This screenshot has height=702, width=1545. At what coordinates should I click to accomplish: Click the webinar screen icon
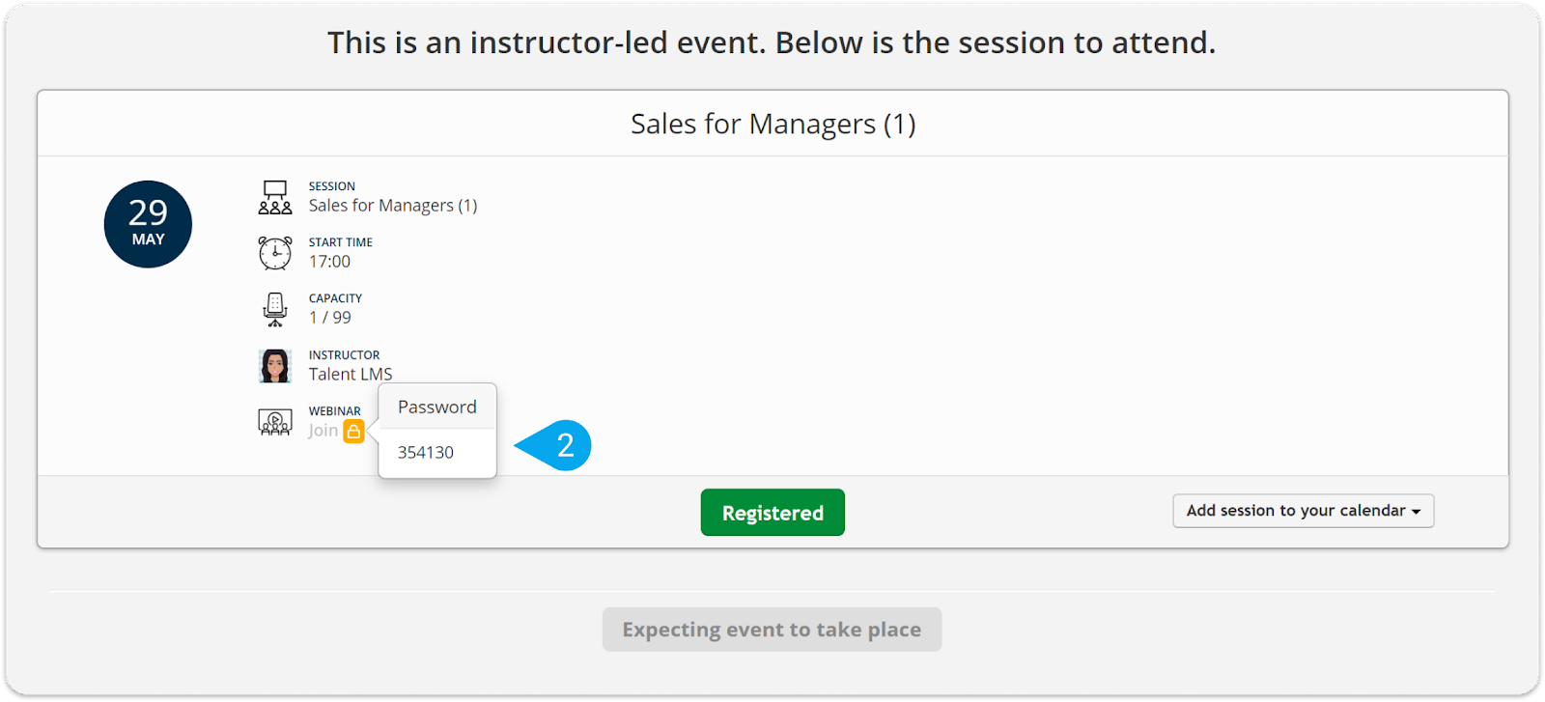[x=274, y=421]
